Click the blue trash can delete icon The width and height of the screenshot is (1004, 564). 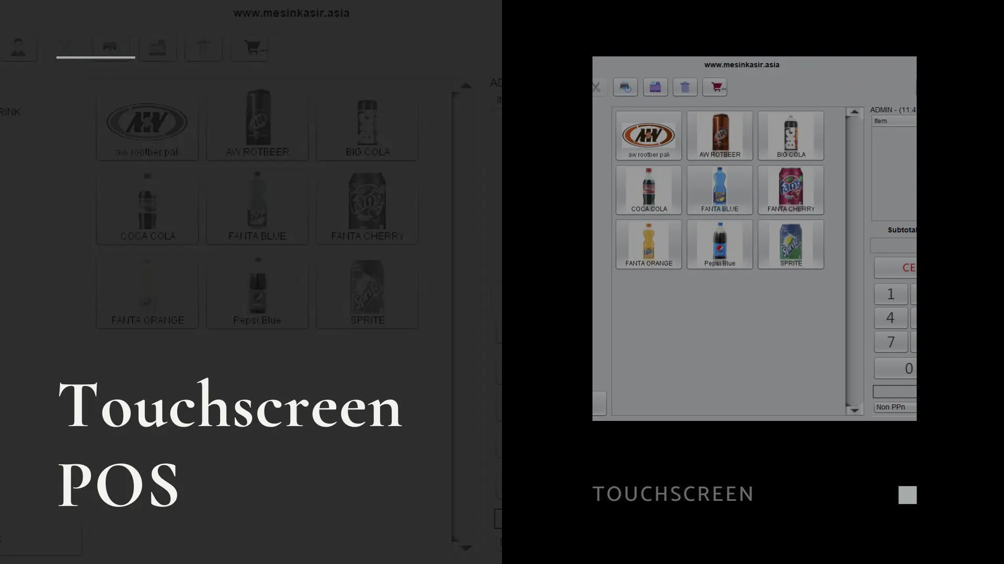click(x=685, y=87)
